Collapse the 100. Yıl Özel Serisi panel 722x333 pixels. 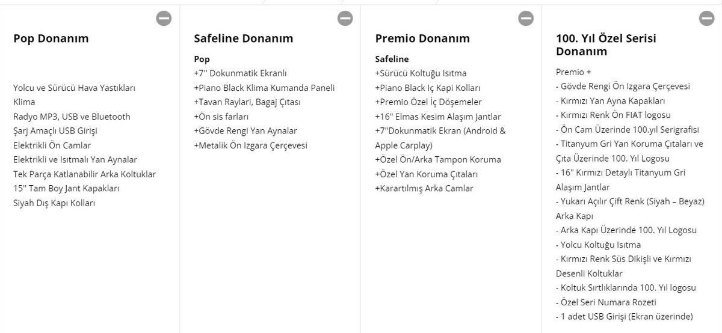(706, 19)
